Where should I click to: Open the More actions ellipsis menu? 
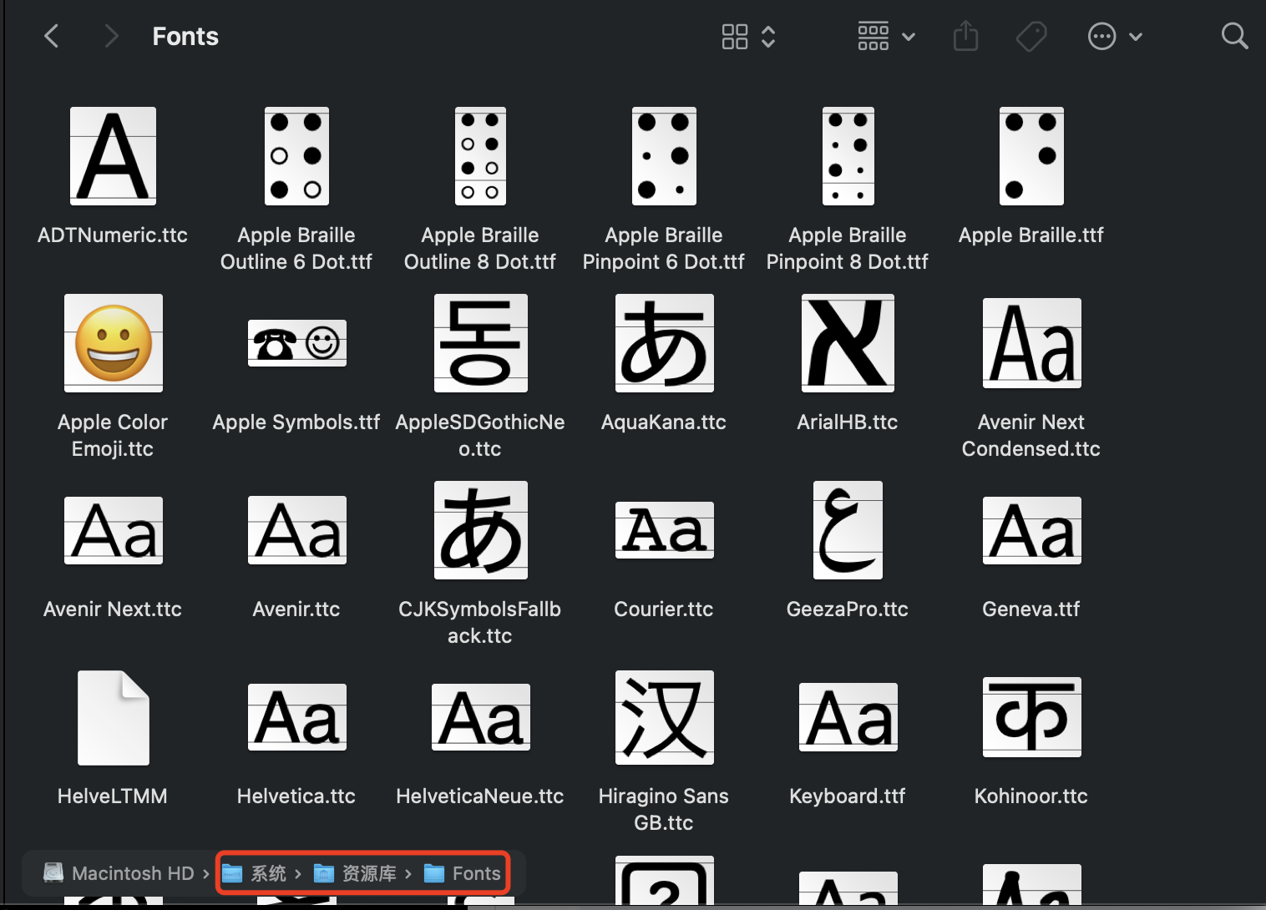1115,37
